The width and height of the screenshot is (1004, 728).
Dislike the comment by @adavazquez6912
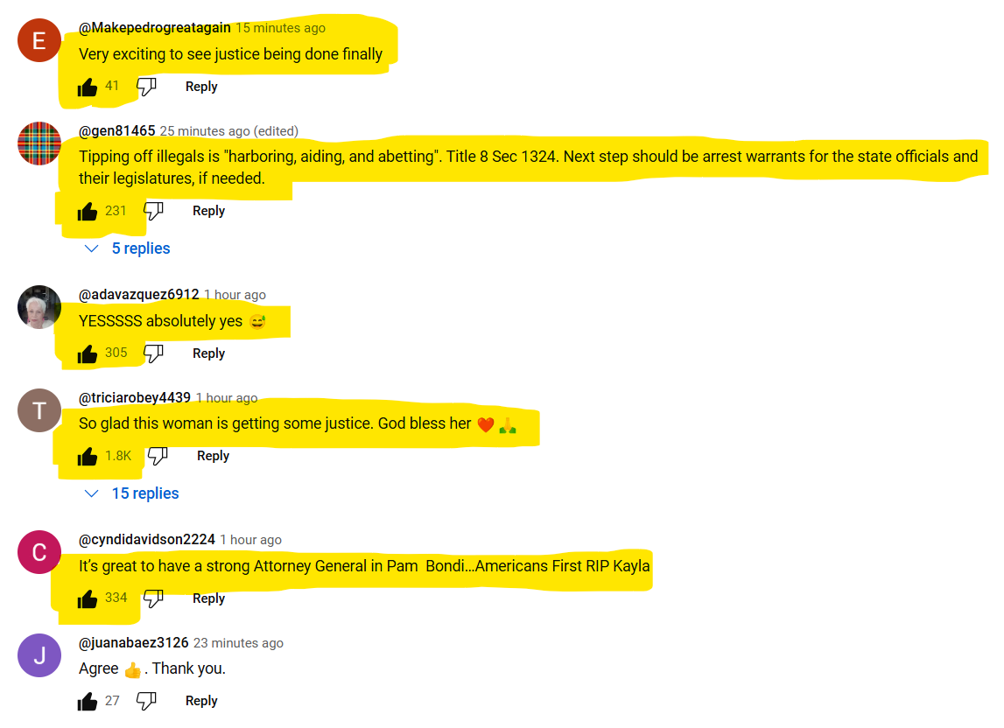pyautogui.click(x=154, y=353)
